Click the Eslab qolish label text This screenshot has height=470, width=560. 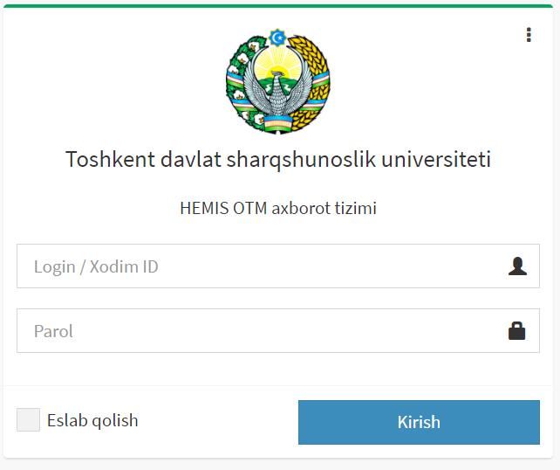(x=92, y=420)
